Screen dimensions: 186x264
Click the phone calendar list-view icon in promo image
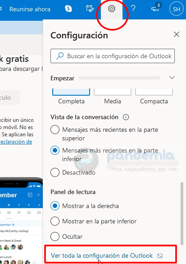click(30, 195)
